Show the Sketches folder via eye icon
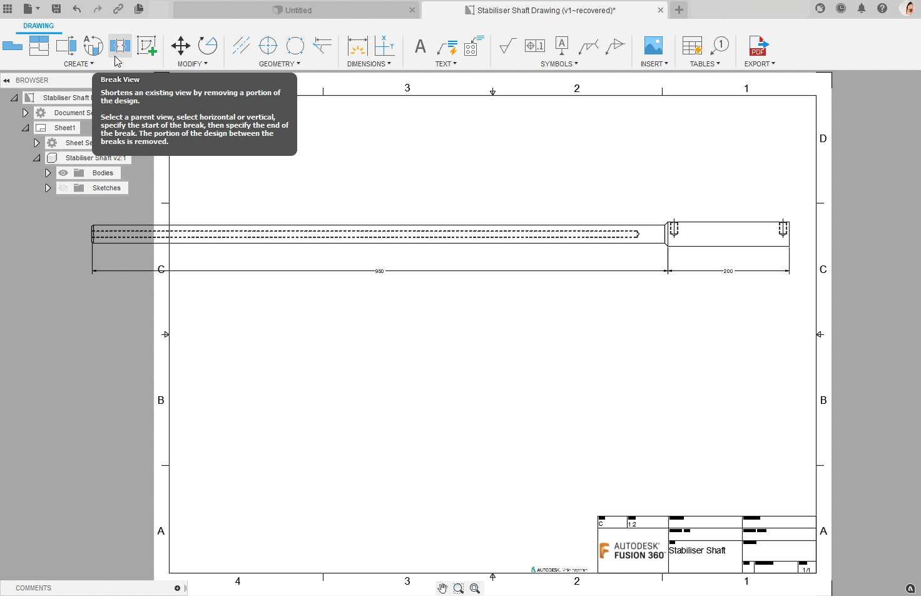Viewport: 921px width, 596px height. [x=63, y=188]
